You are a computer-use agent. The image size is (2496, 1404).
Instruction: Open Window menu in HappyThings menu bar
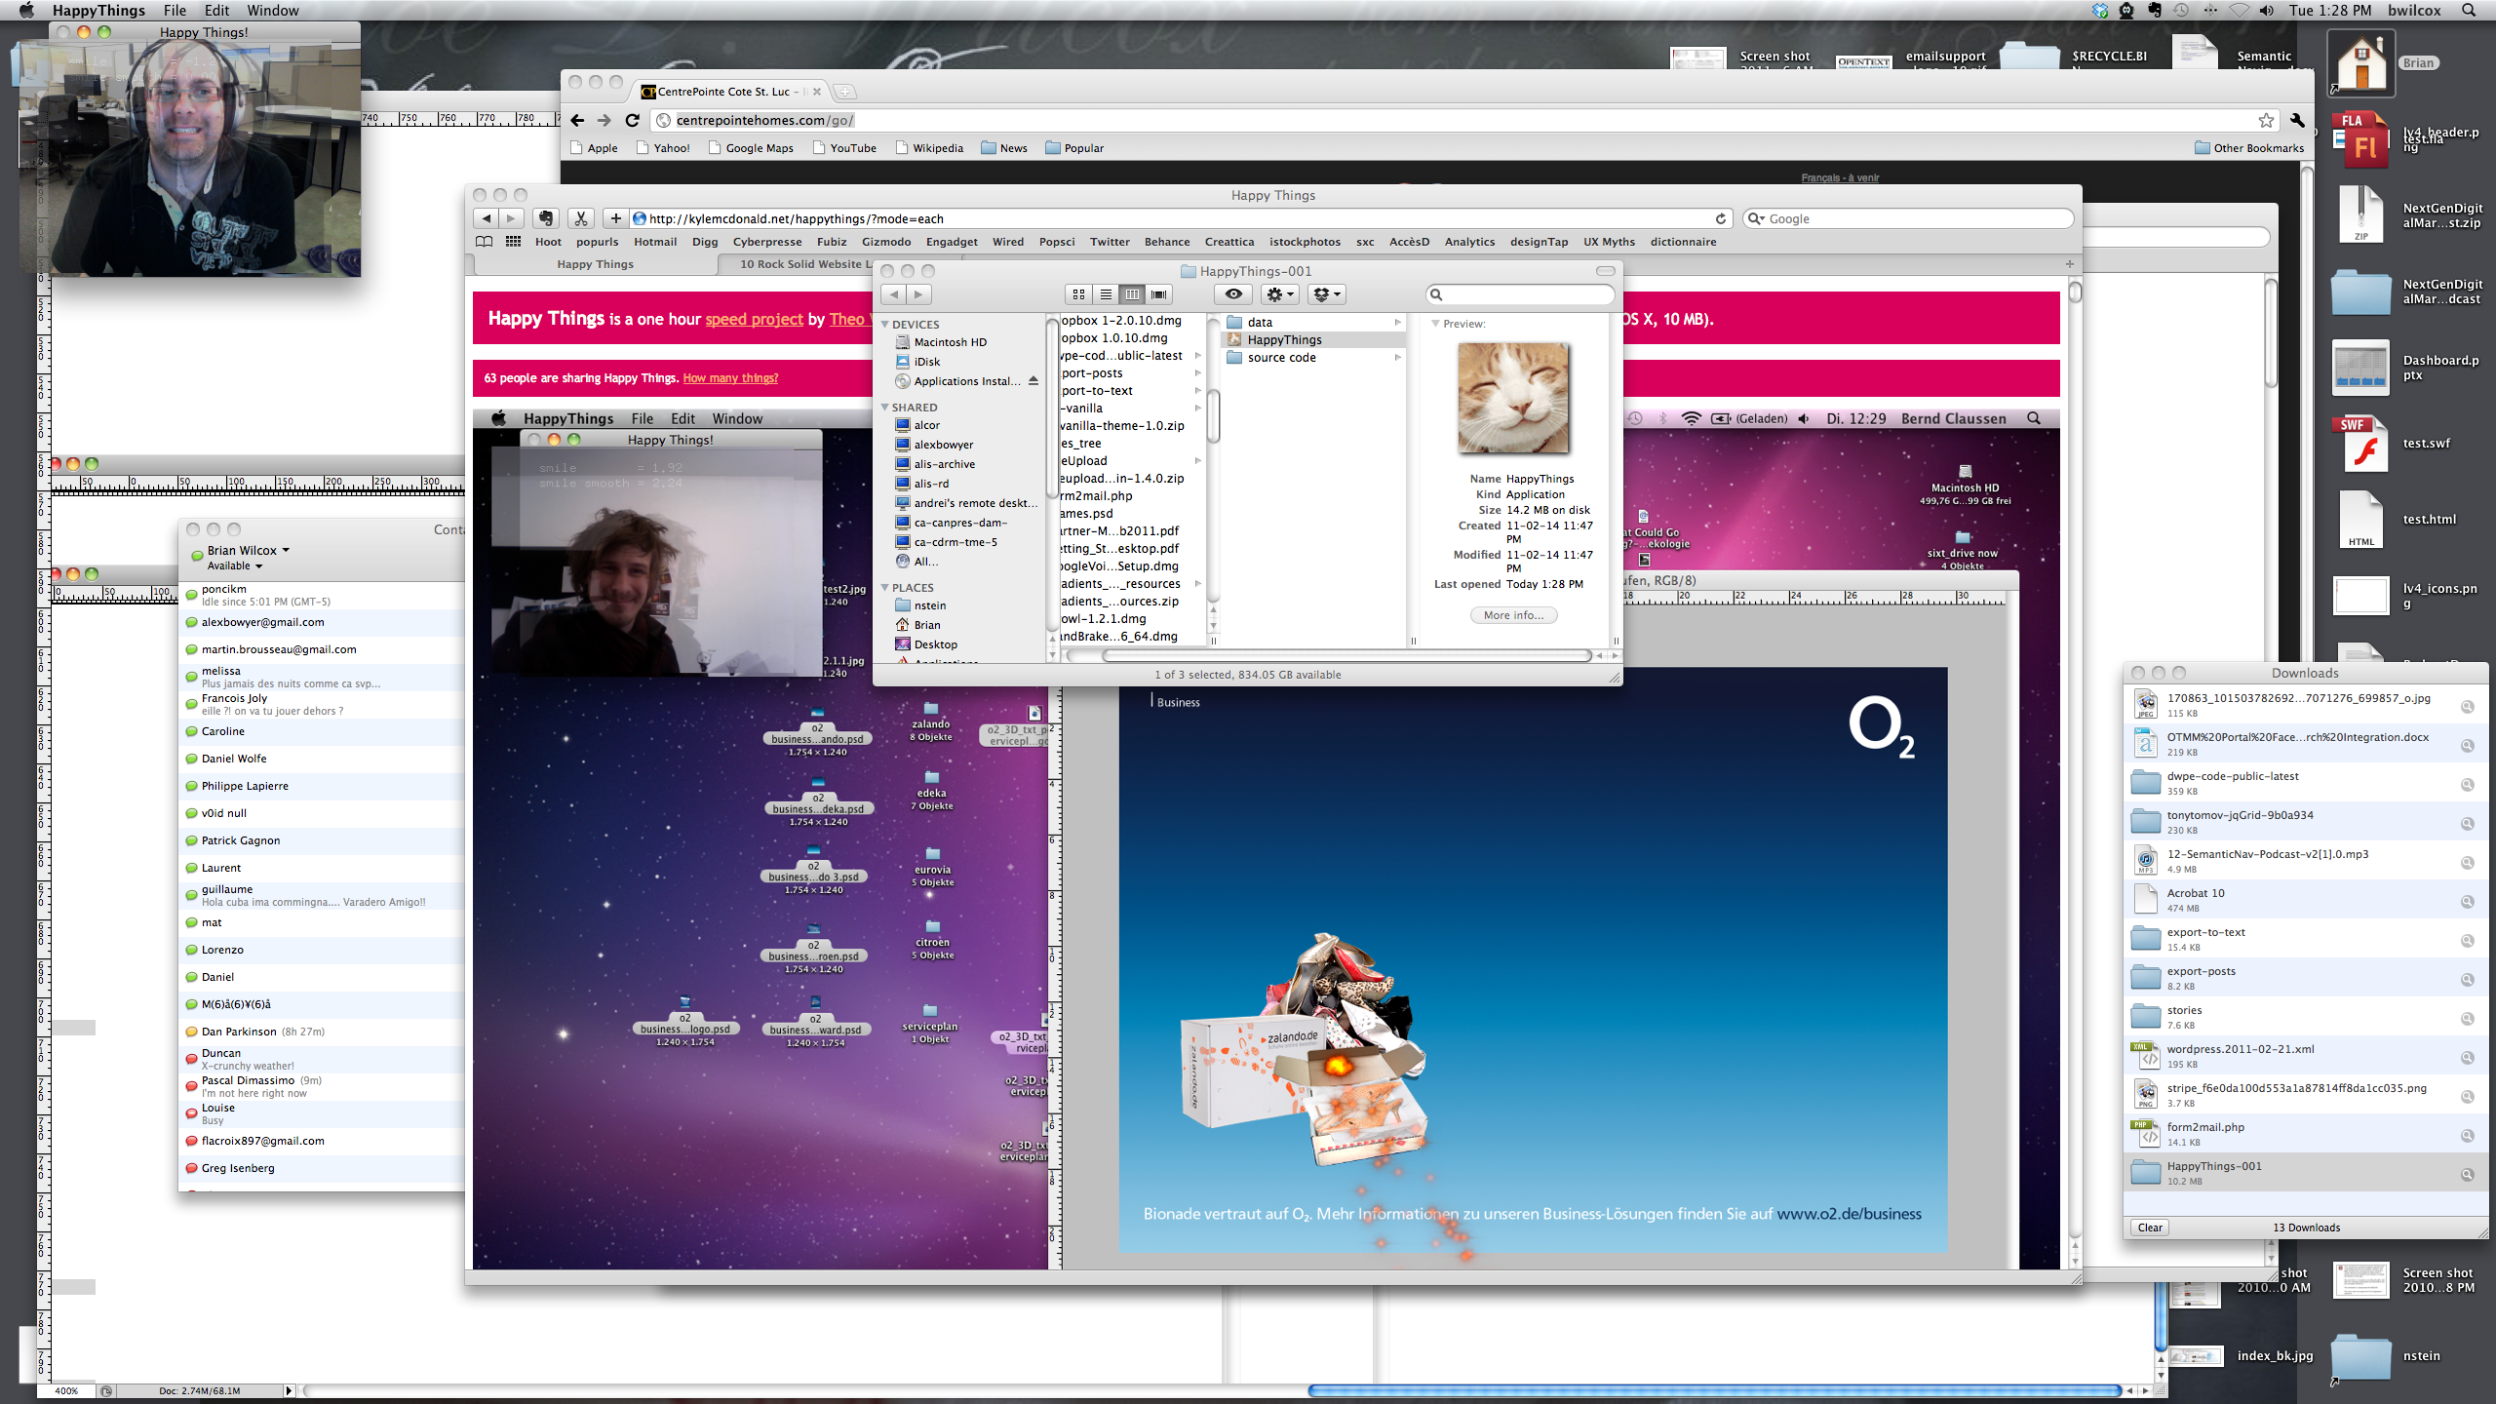[x=272, y=10]
